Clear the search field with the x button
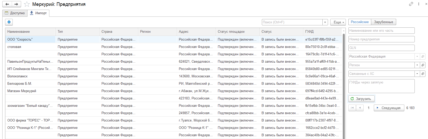Viewport: 428px width, 139px height. pyautogui.click(x=325, y=22)
